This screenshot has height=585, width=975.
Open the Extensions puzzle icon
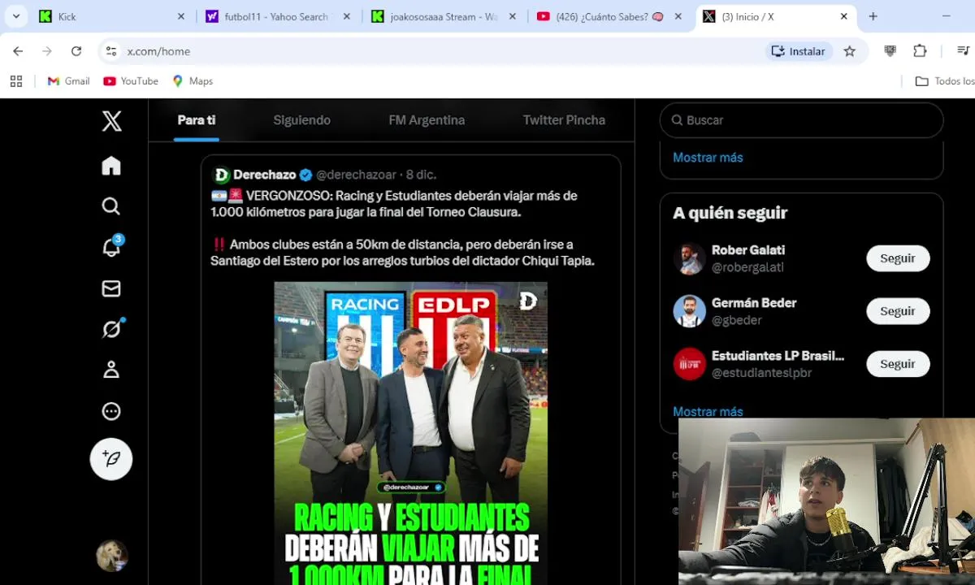(x=920, y=51)
